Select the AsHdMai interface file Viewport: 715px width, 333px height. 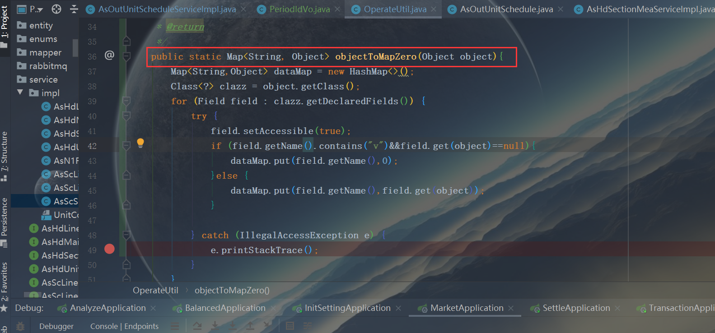pos(54,242)
